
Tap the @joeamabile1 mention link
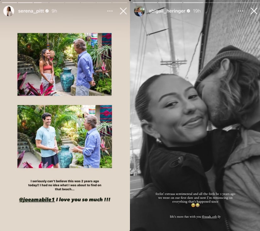pyautogui.click(x=37, y=199)
